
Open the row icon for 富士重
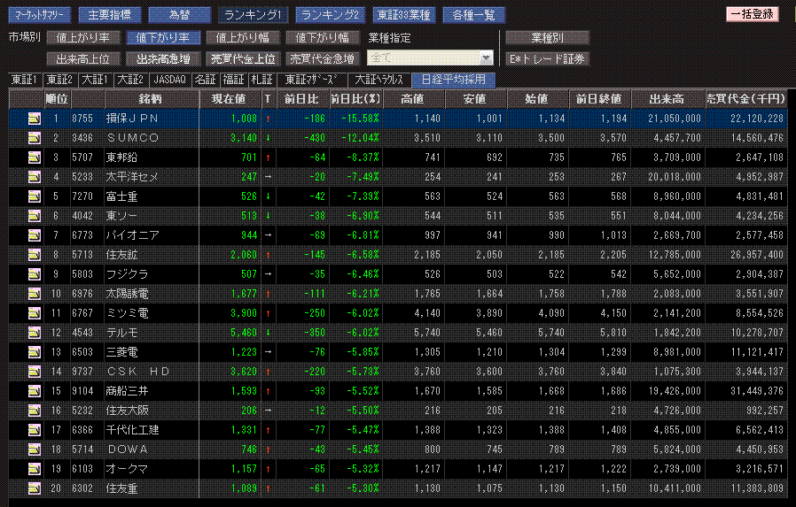pos(35,197)
